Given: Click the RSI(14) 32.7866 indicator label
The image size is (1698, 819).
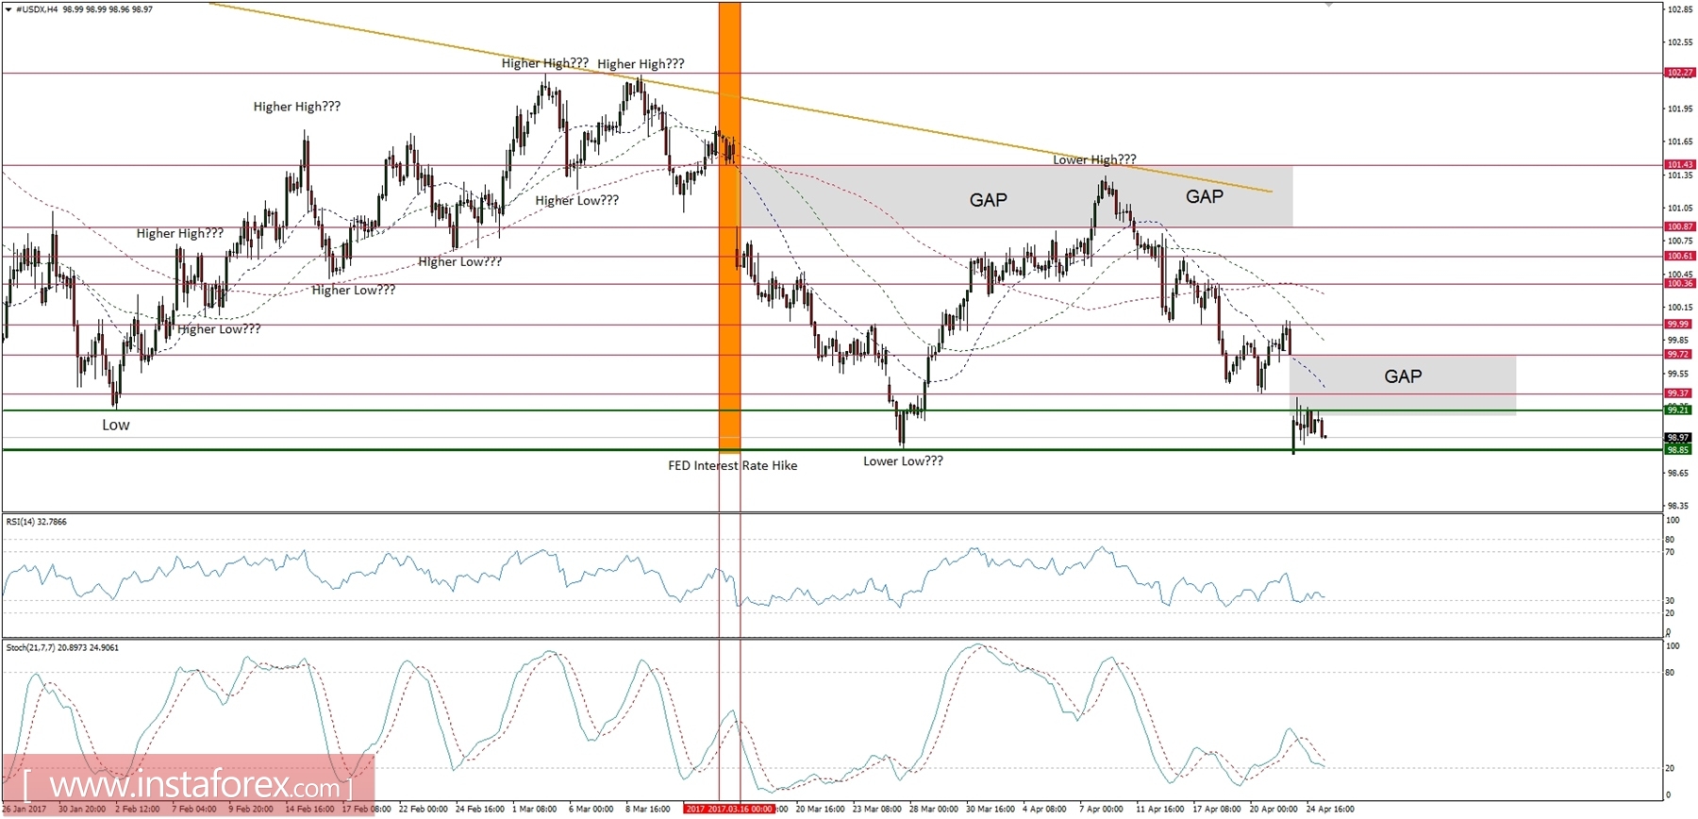Looking at the screenshot, I should 37,522.
